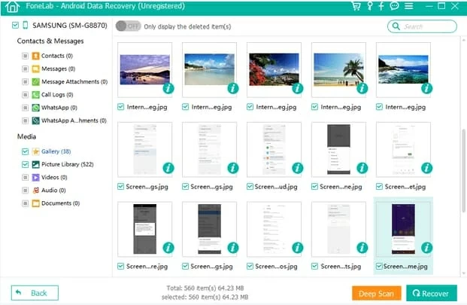Click the home icon in title bar
Screen dimensions: 467x305
point(11,7)
